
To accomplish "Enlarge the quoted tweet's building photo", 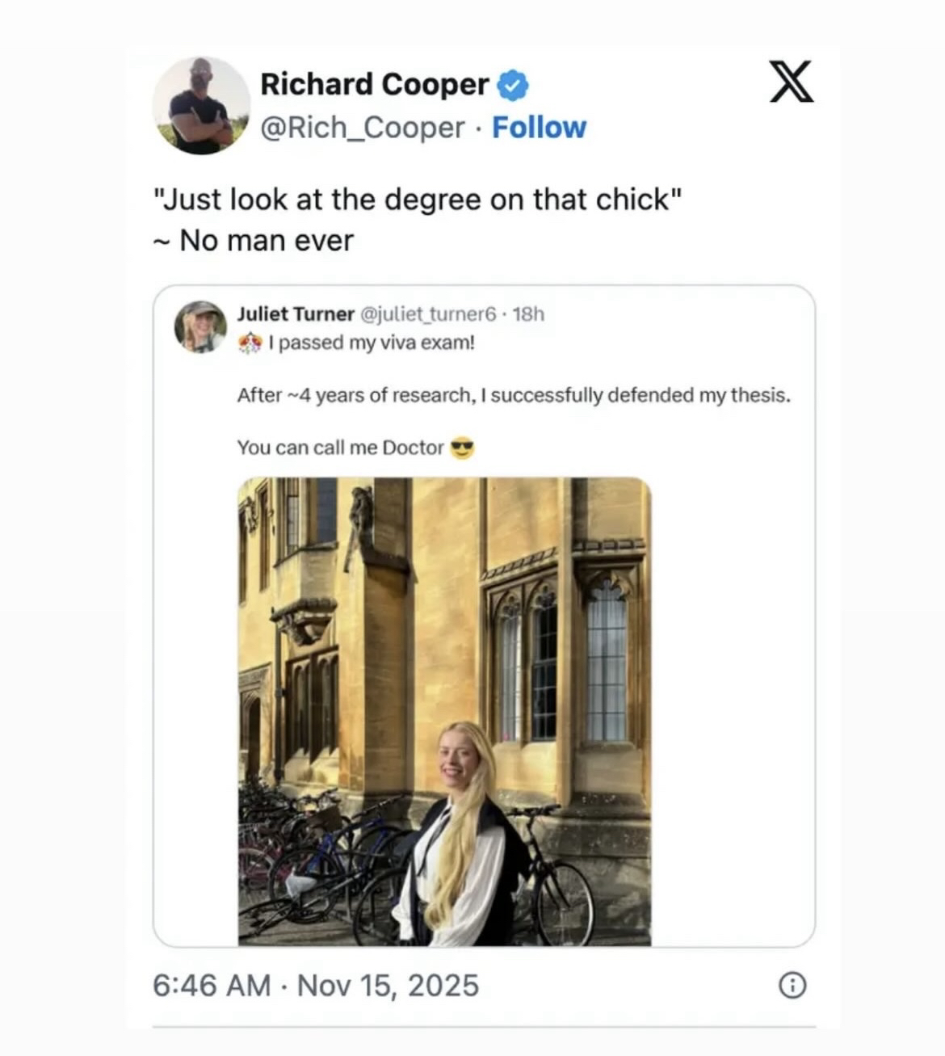I will click(x=444, y=711).
